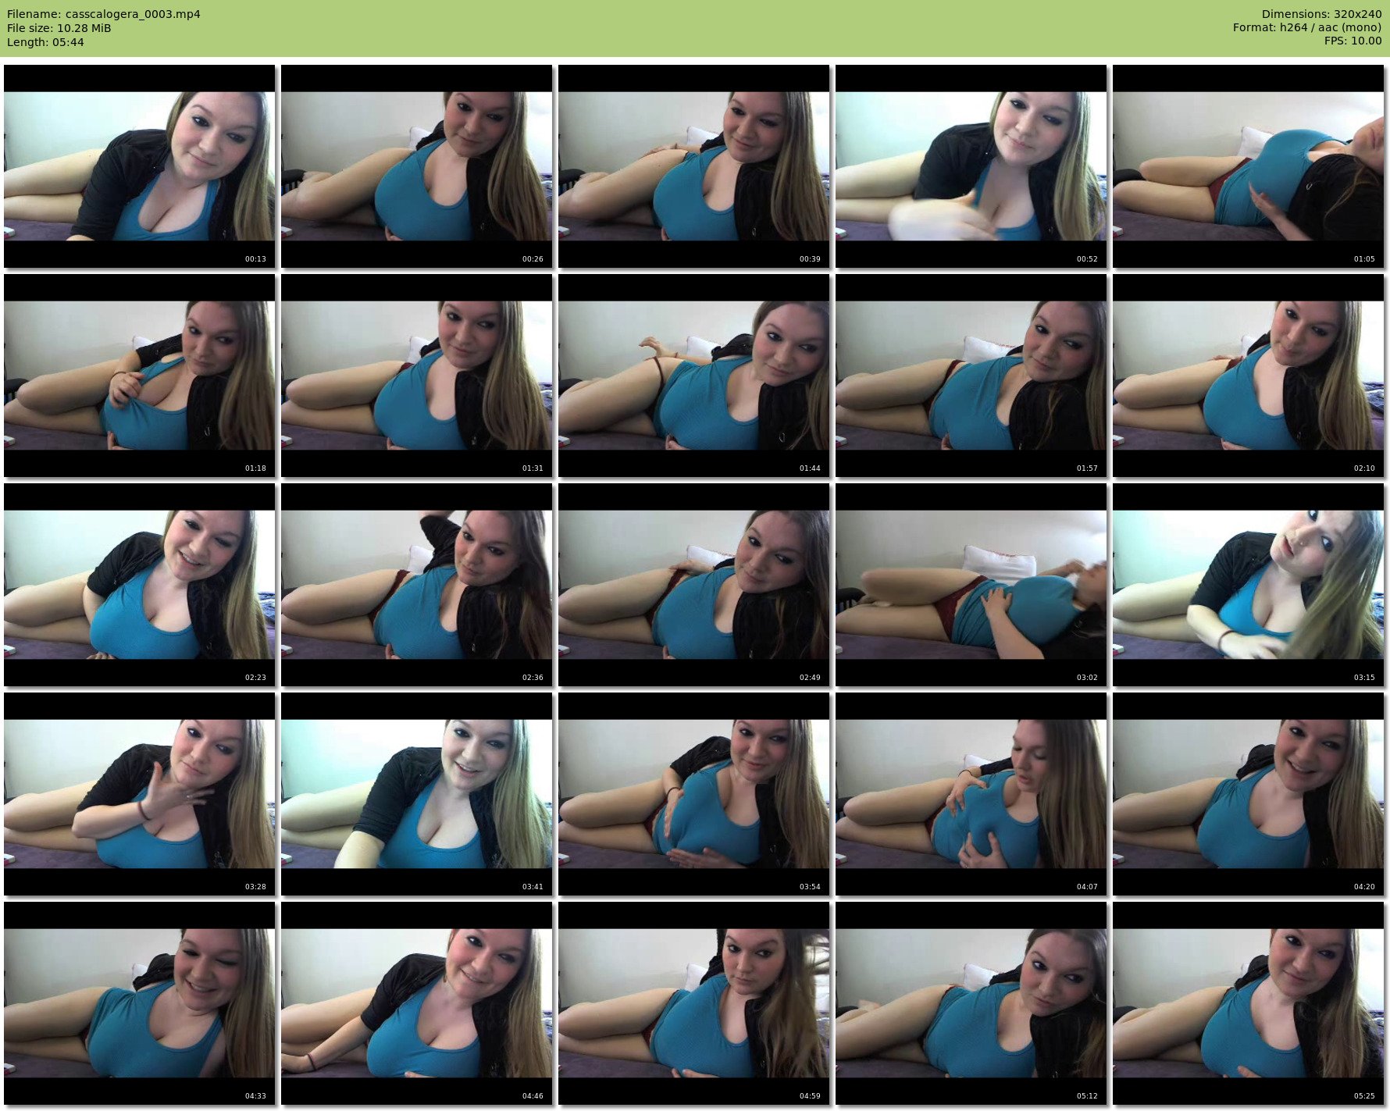1390x1111 pixels.
Task: Choose the 03:54 frame thumbnail
Action: [694, 794]
